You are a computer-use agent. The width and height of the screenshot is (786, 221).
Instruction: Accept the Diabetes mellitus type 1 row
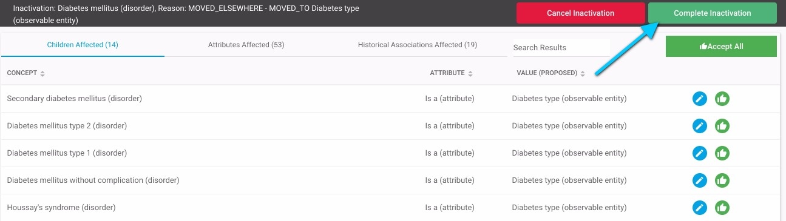[722, 153]
